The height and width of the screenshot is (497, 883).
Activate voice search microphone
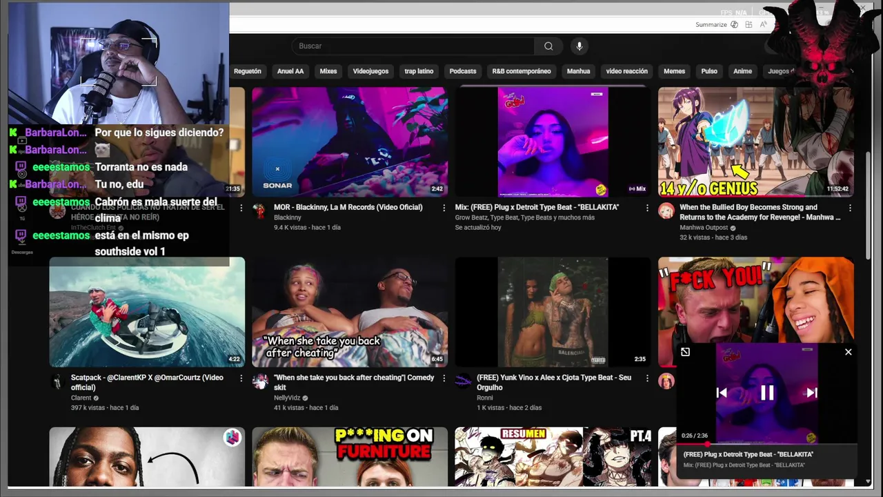579,46
